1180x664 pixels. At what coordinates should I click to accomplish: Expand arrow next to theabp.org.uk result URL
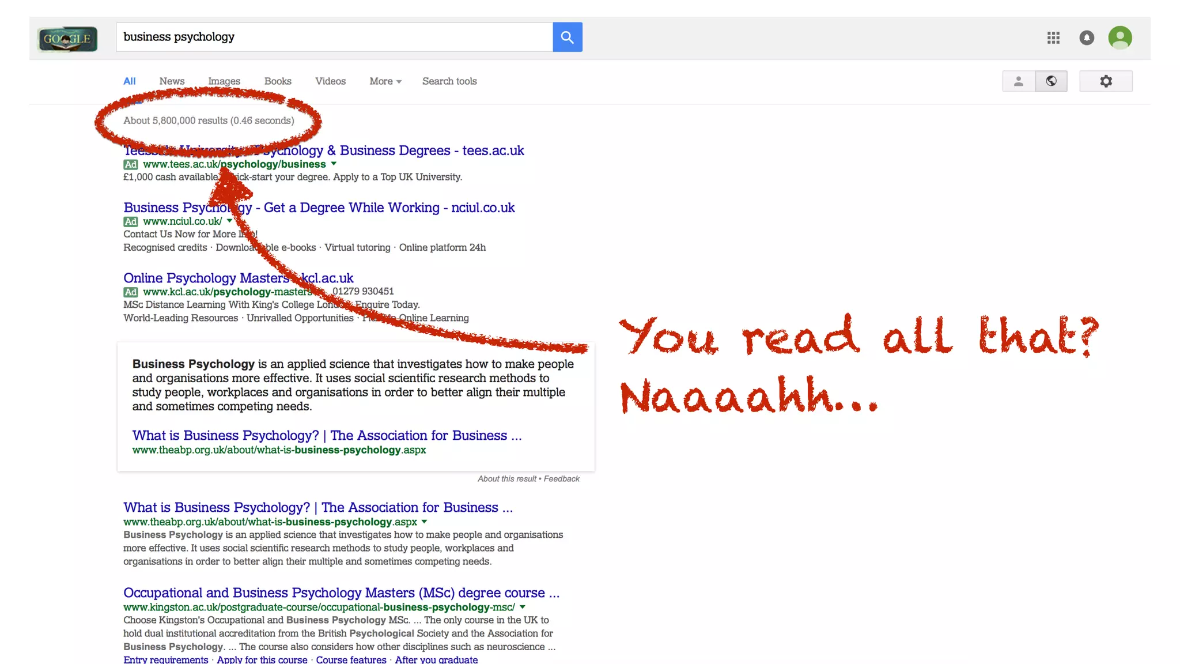point(424,522)
